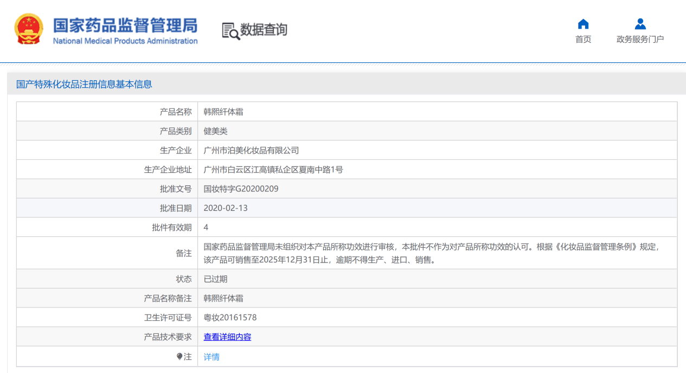
Task: Click the manufacturer 广州市泊美化妆品有限公司
Action: [251, 150]
